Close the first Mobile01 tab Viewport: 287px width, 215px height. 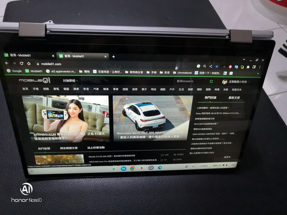53,56
